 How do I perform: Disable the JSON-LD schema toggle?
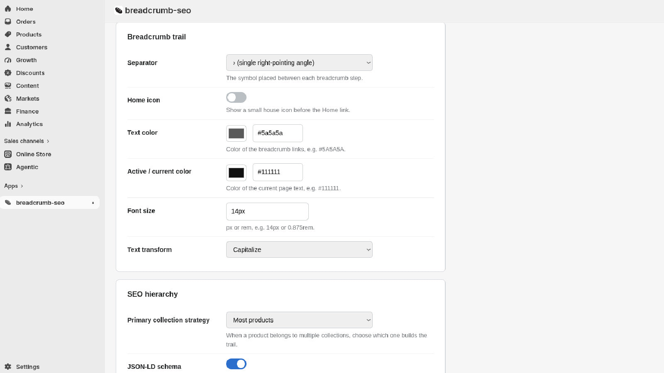(x=236, y=364)
